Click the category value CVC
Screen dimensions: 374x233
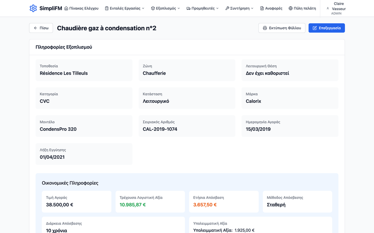[x=44, y=101]
